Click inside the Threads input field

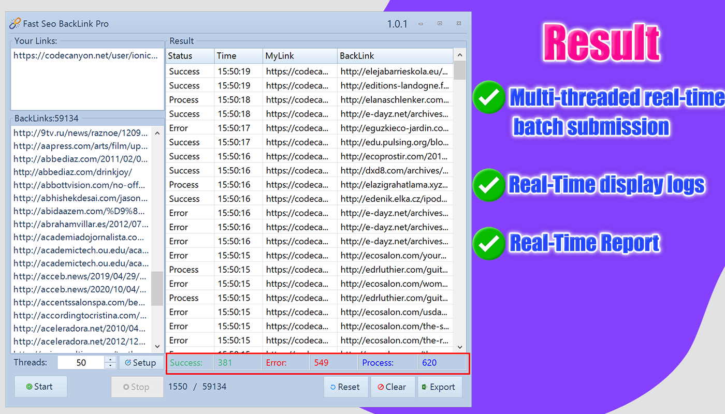click(80, 362)
